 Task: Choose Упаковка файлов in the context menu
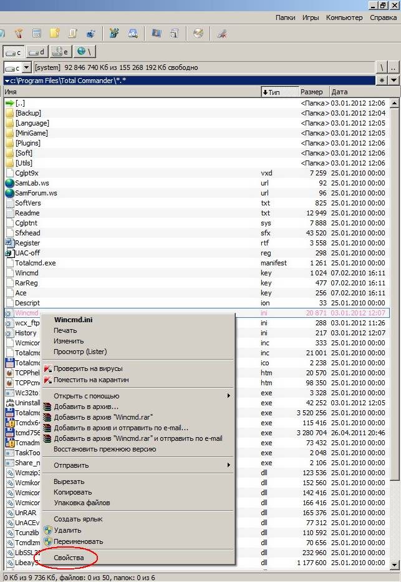point(82,503)
